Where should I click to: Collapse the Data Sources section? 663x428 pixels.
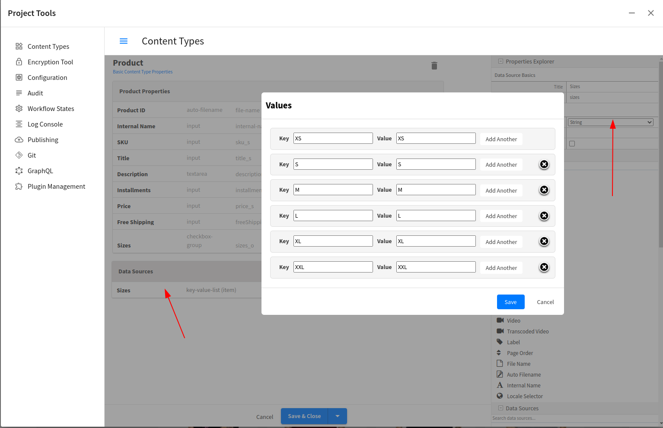[x=501, y=408]
